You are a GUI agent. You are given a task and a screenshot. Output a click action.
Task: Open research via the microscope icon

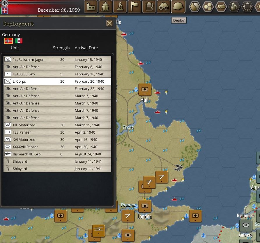(x=120, y=6)
